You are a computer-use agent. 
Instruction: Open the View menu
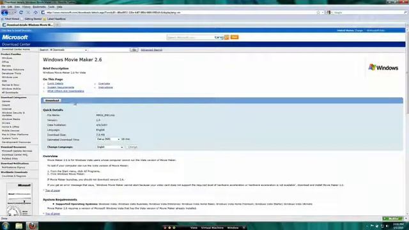(17, 7)
